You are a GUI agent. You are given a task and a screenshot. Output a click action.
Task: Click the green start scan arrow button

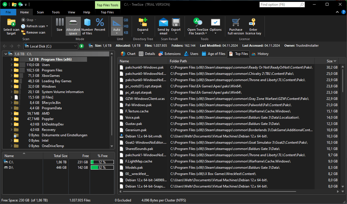tap(82, 46)
